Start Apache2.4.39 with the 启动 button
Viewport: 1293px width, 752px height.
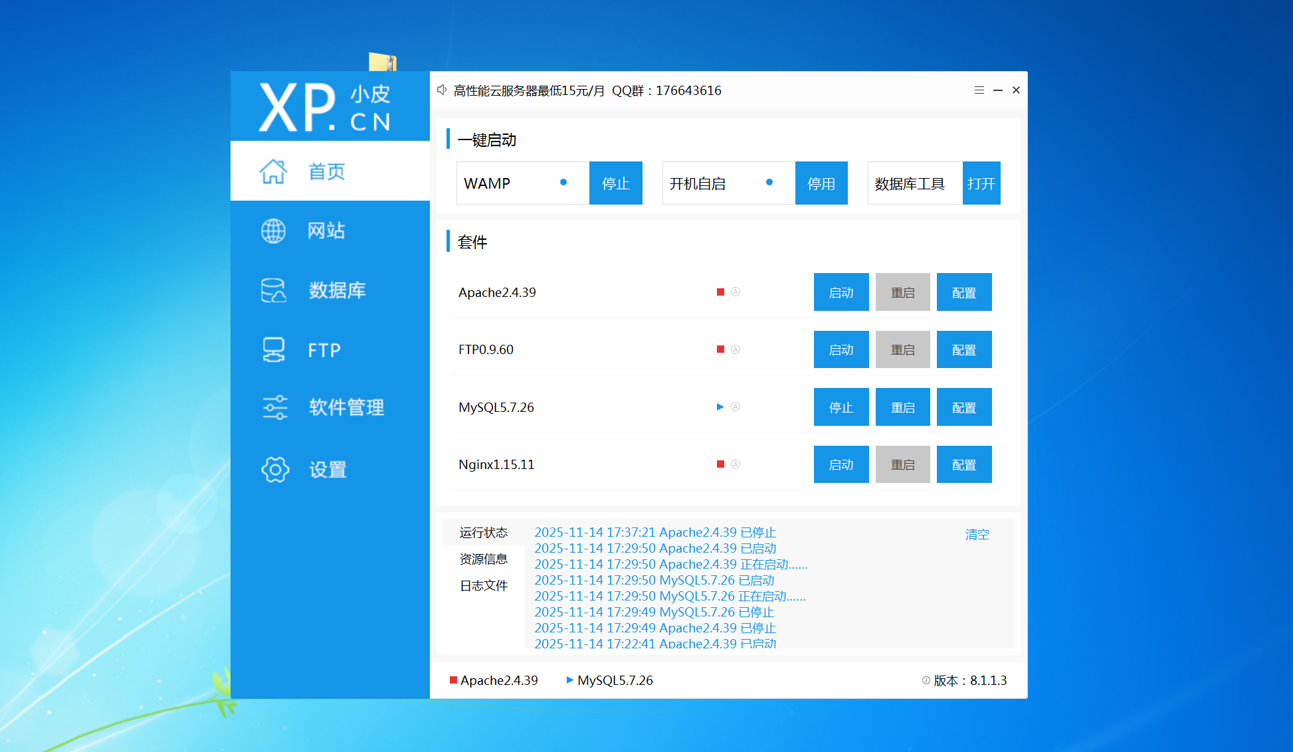841,292
